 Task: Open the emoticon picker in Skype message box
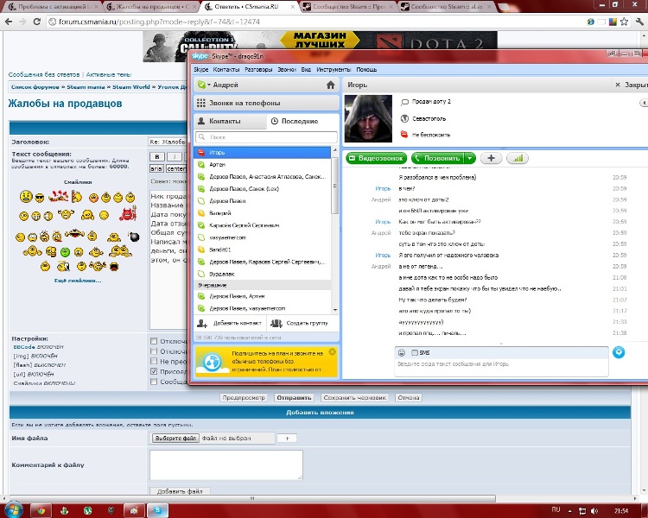click(x=402, y=353)
